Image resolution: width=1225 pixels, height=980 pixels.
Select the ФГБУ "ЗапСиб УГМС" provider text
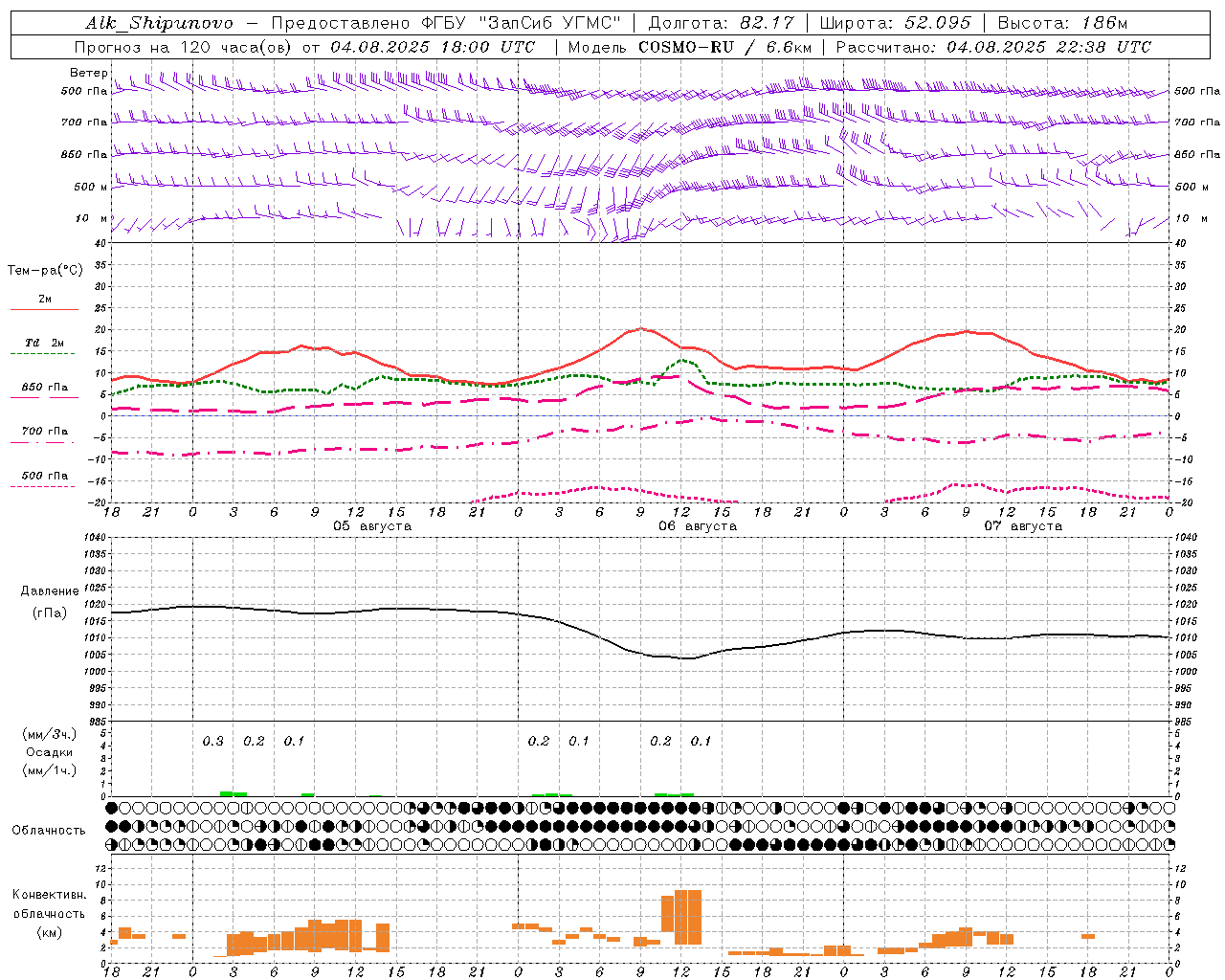click(522, 23)
